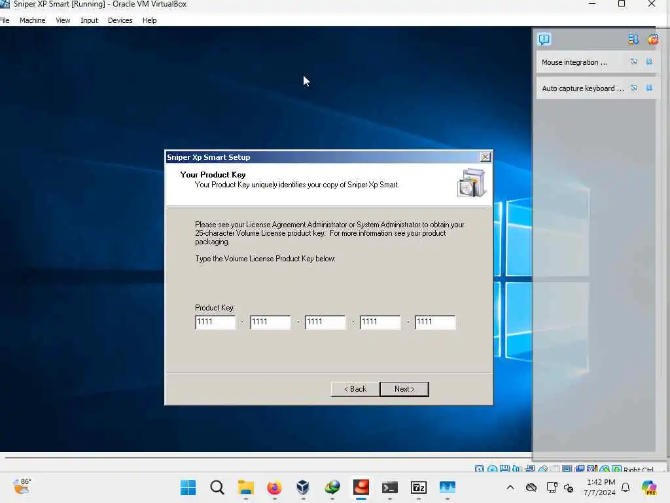
Task: Click the green arrow keyboard capture indicator
Action: (x=616, y=469)
